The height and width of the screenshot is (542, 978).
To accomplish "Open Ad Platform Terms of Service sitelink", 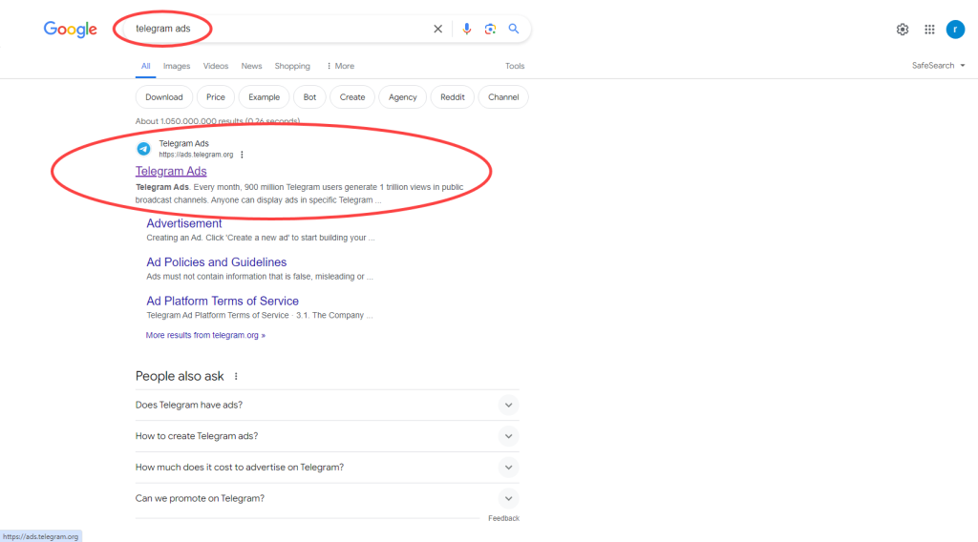I will coord(223,301).
